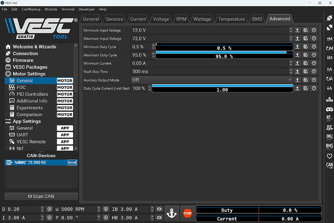This screenshot has width=334, height=223.
Task: Open the ConfBackup menu
Action: 31,9
